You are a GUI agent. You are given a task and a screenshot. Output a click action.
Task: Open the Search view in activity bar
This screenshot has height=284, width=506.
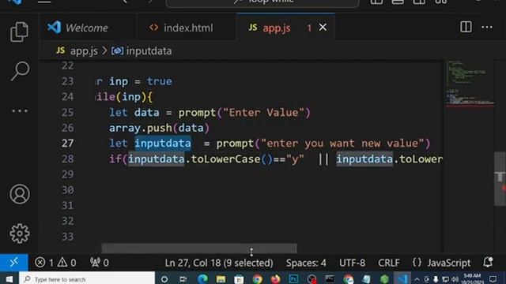tap(20, 71)
